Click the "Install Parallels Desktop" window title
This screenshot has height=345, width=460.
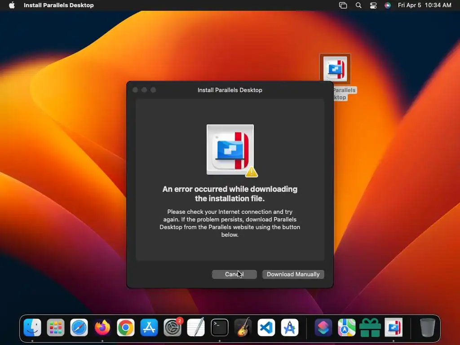tap(230, 90)
